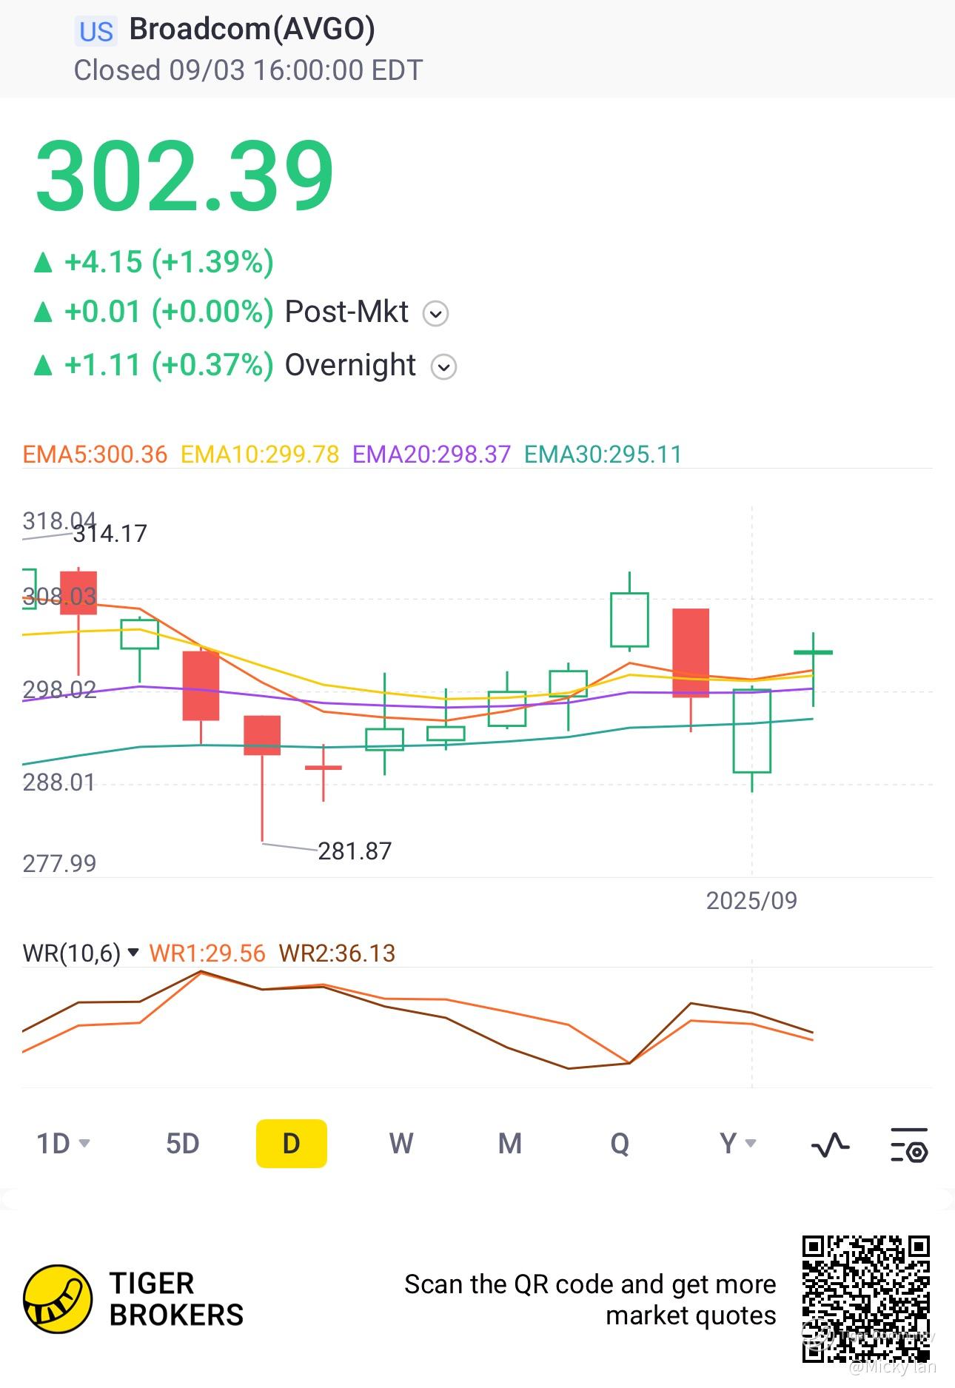Switch to the 5D chart tab
The height and width of the screenshot is (1388, 955).
[x=183, y=1144]
